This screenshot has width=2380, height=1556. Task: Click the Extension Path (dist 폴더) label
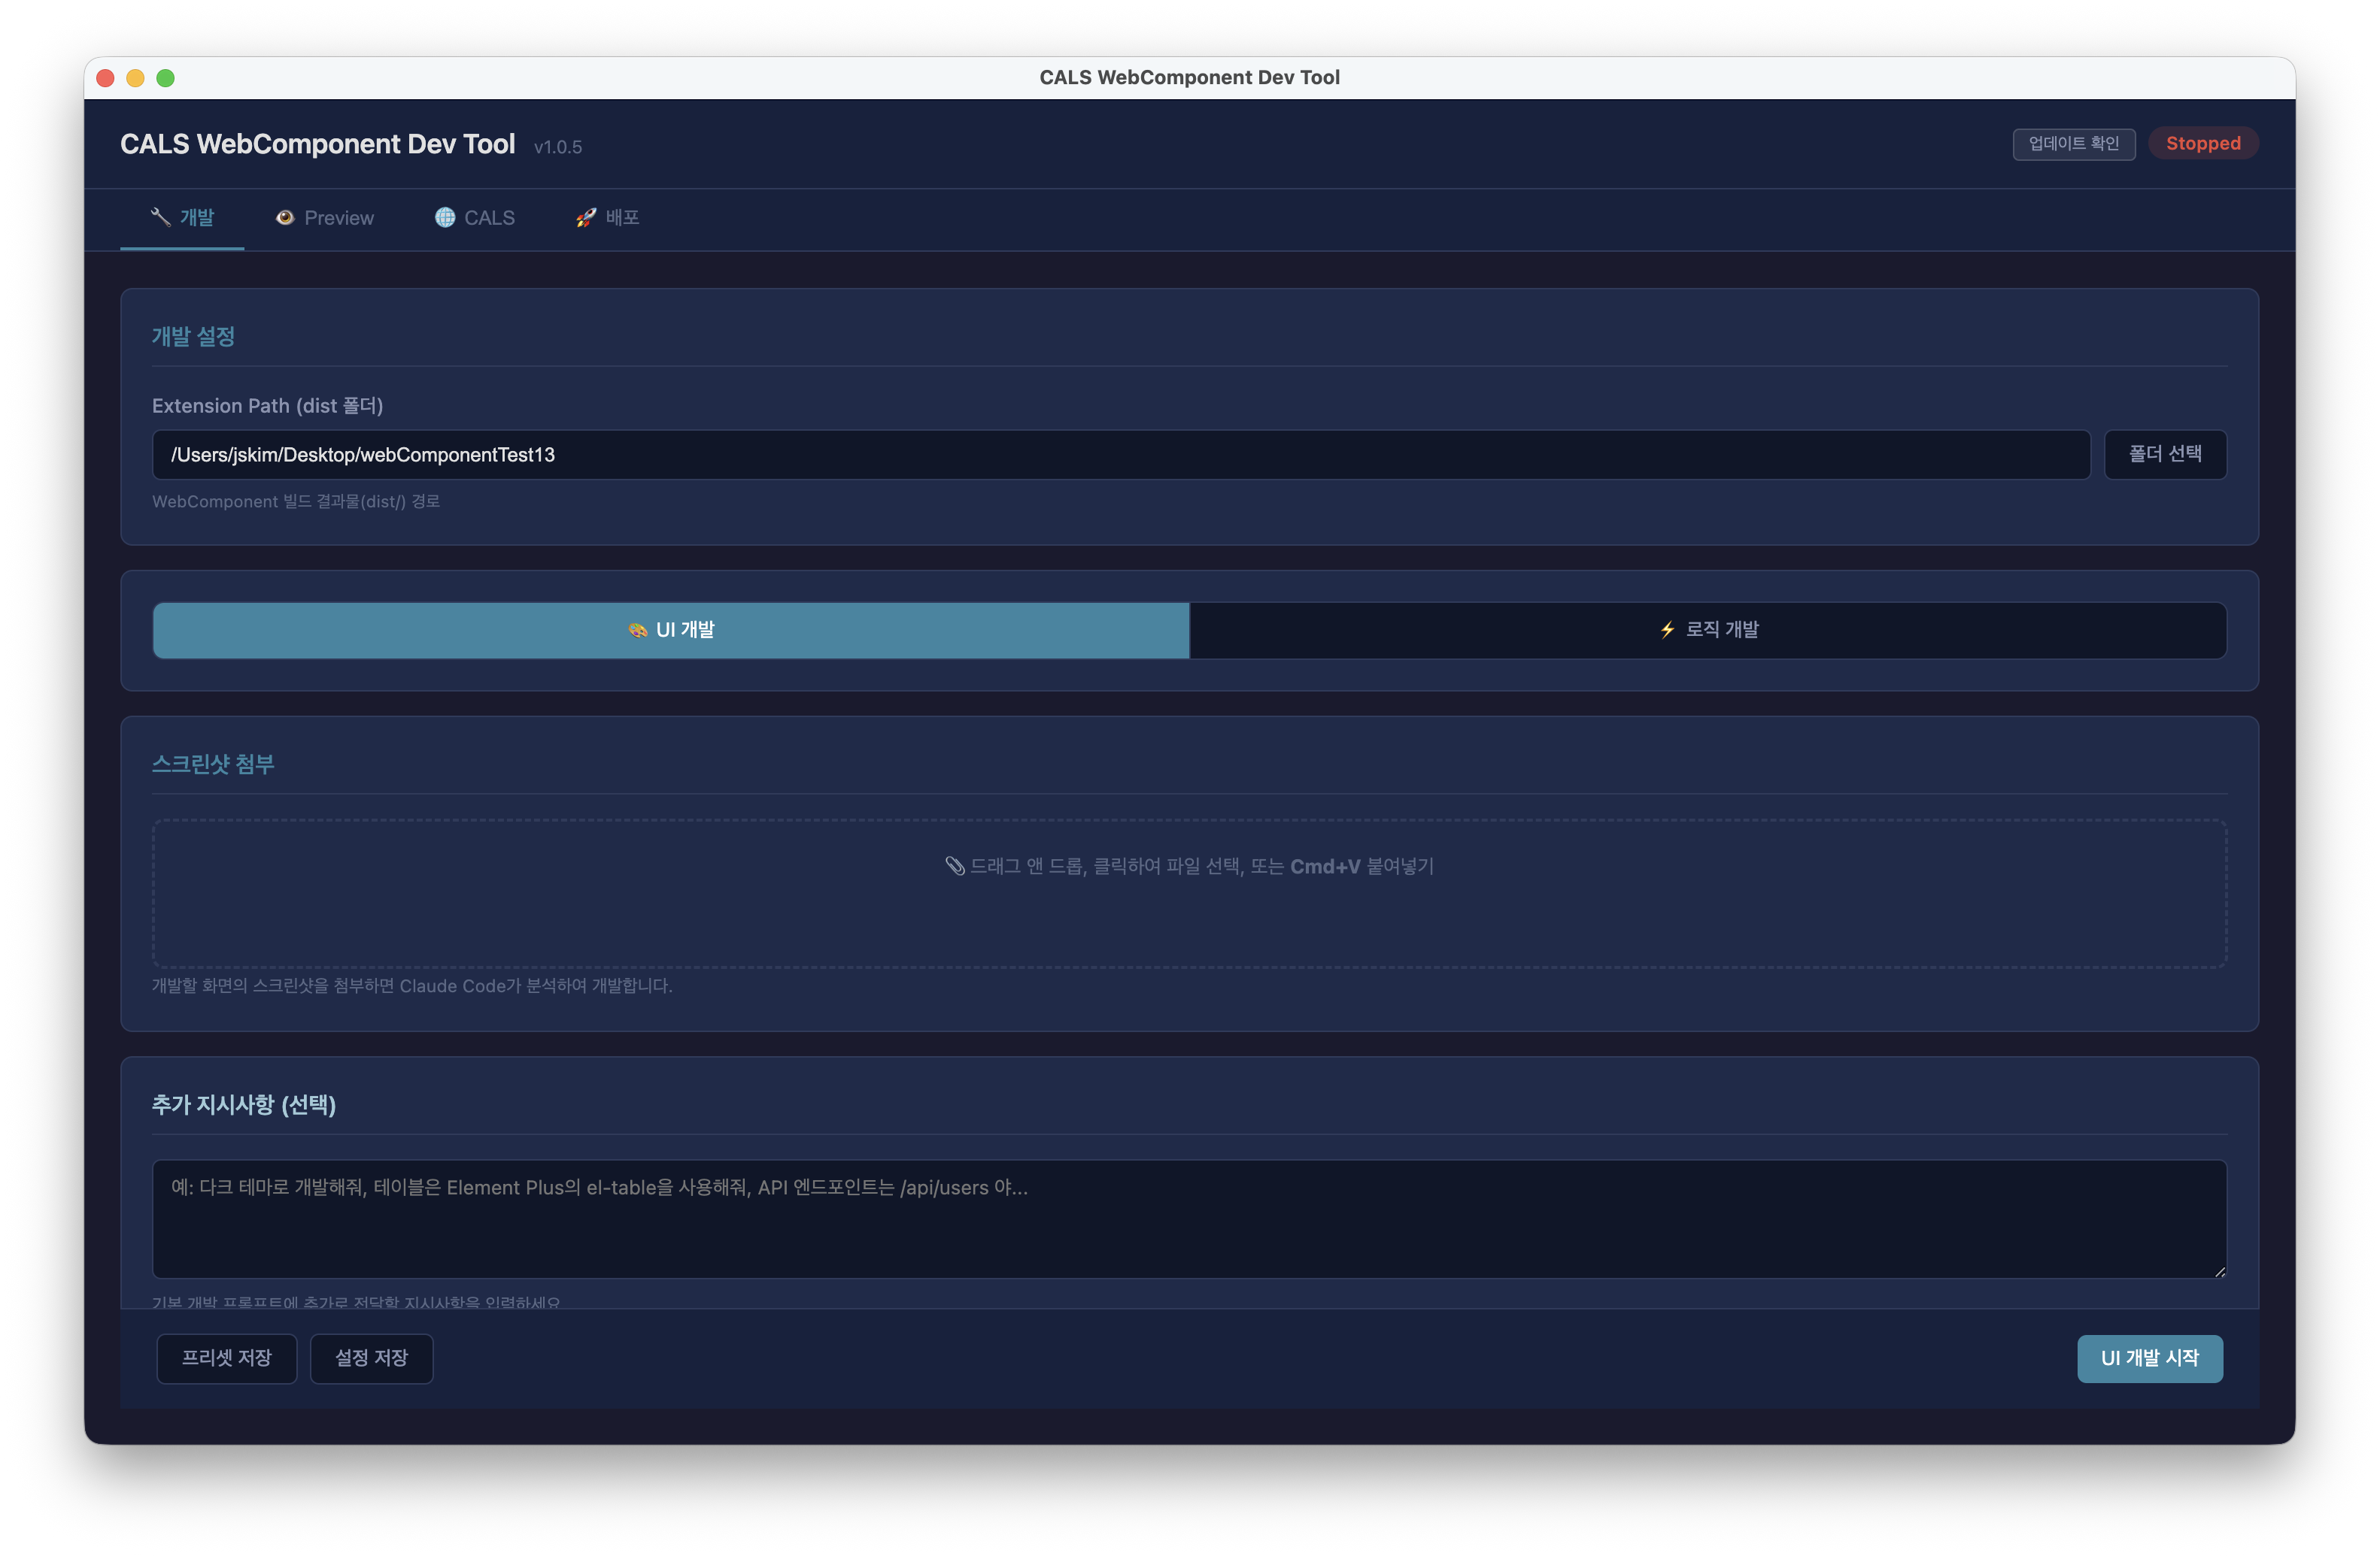pyautogui.click(x=268, y=406)
